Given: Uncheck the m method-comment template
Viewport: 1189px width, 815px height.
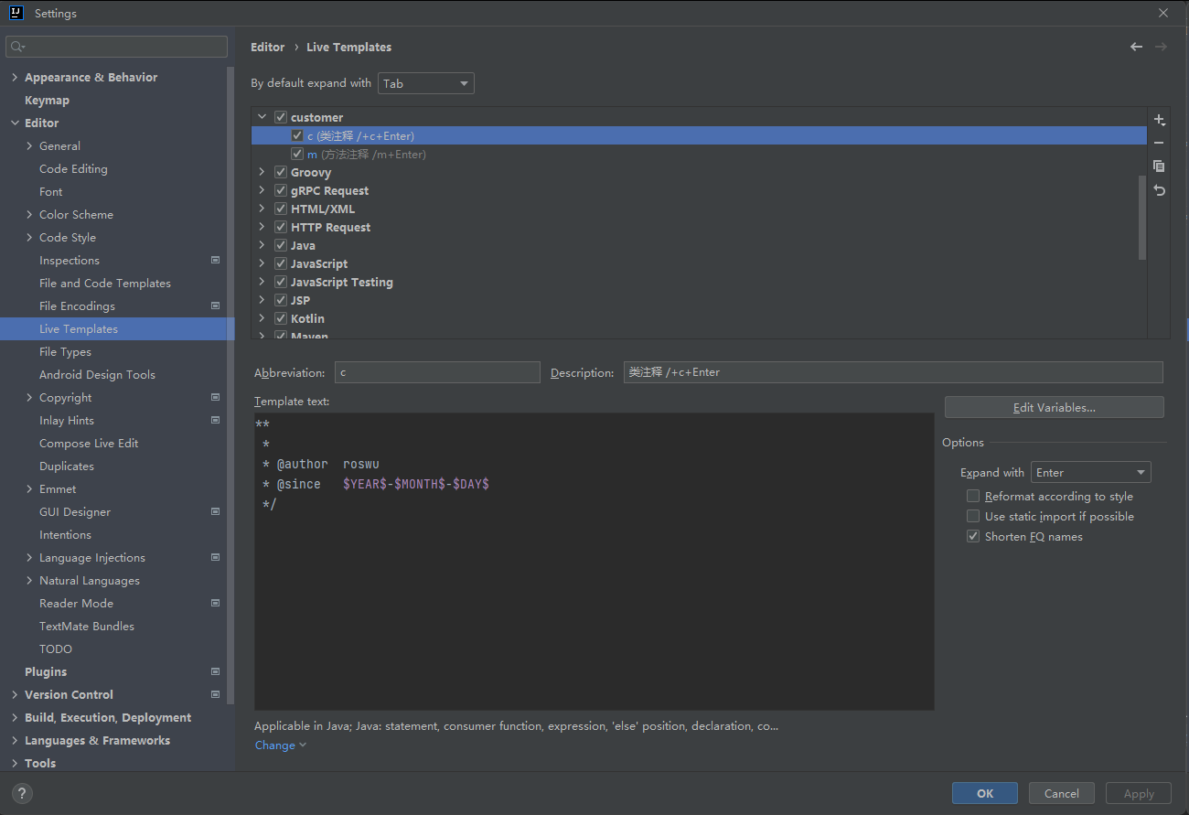Looking at the screenshot, I should point(297,154).
